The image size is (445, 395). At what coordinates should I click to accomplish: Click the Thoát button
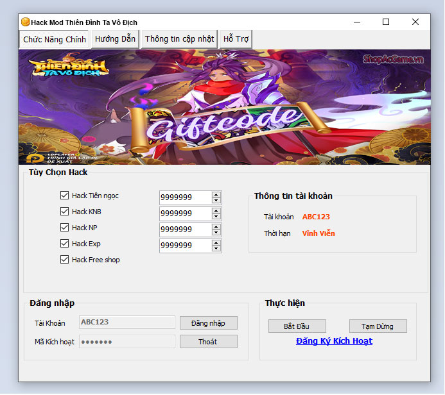coord(209,342)
